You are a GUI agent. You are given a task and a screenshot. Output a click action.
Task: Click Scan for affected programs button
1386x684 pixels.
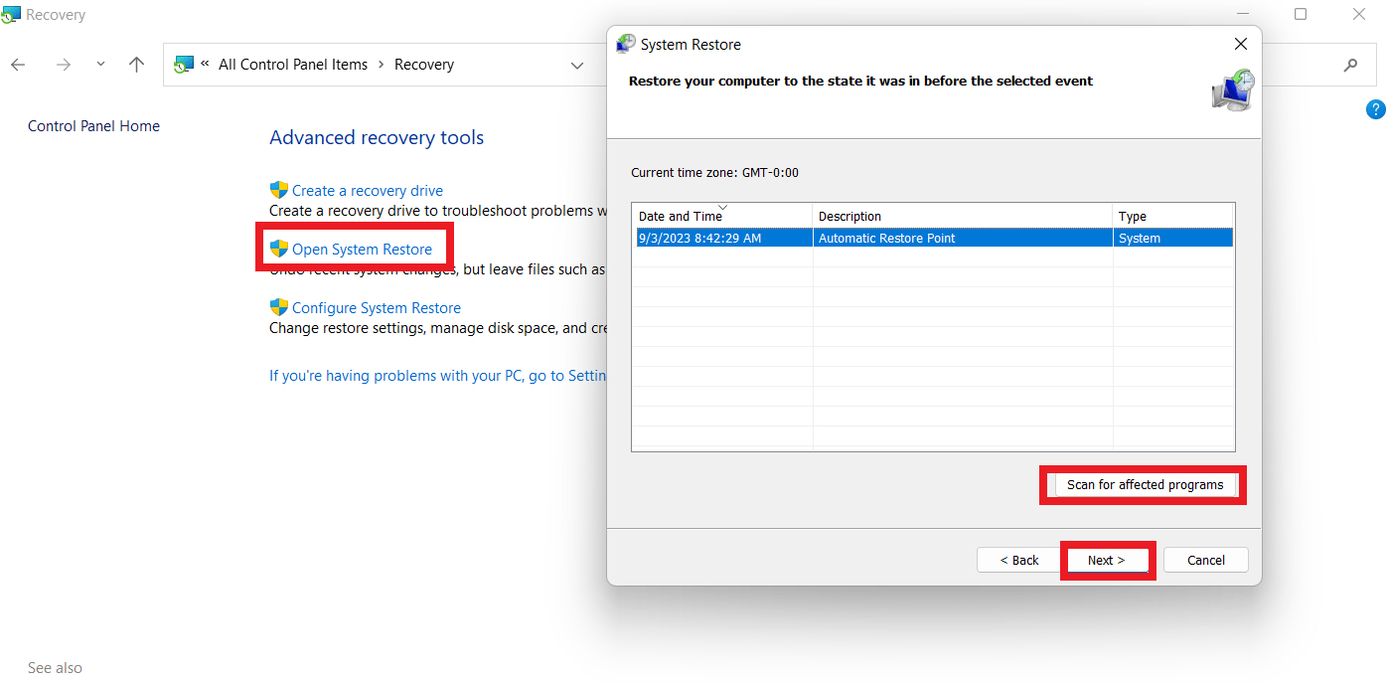click(x=1145, y=485)
